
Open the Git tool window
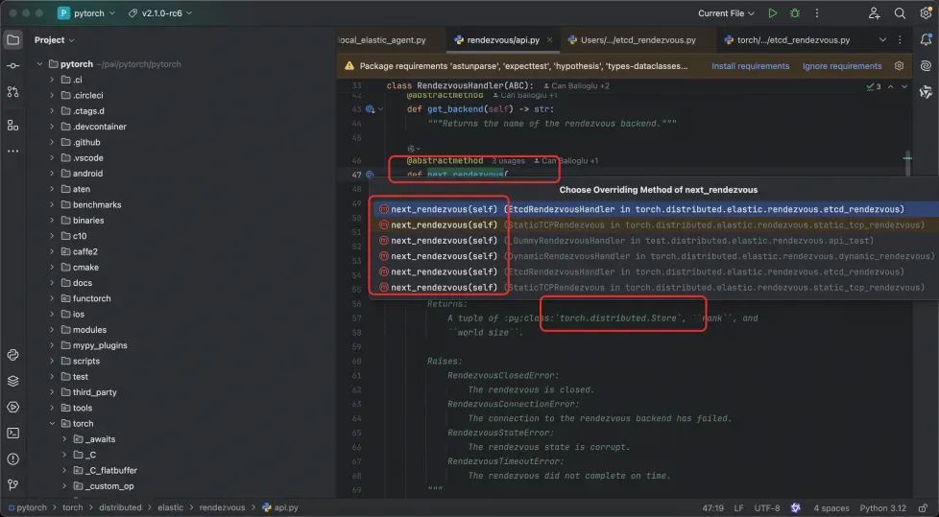tap(12, 484)
